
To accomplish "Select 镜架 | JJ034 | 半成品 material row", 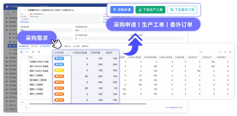I will [x=39, y=71].
